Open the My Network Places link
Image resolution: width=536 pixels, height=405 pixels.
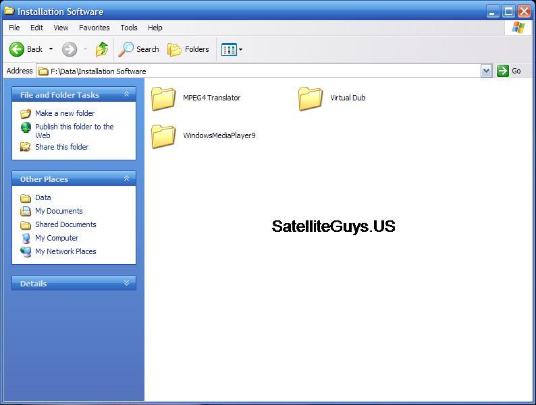[65, 251]
